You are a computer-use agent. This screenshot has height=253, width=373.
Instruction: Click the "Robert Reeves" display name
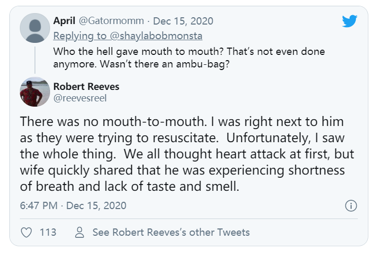[86, 86]
